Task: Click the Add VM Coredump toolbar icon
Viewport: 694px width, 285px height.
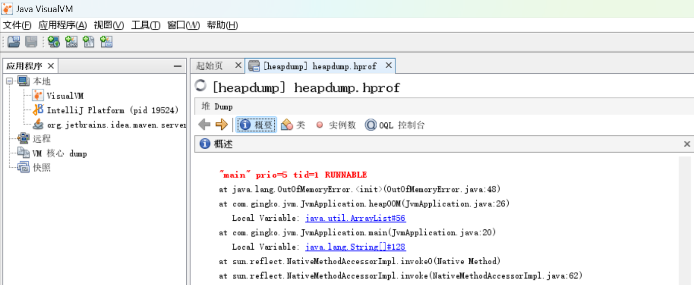Action: coord(89,42)
